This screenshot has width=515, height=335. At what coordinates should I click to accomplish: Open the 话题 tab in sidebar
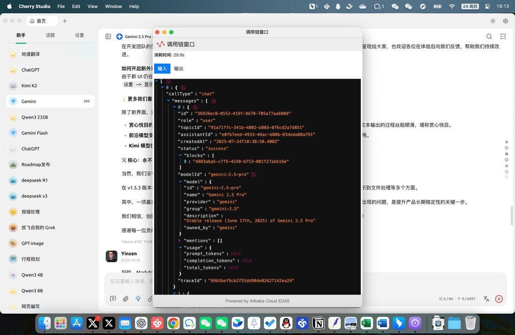click(x=50, y=35)
